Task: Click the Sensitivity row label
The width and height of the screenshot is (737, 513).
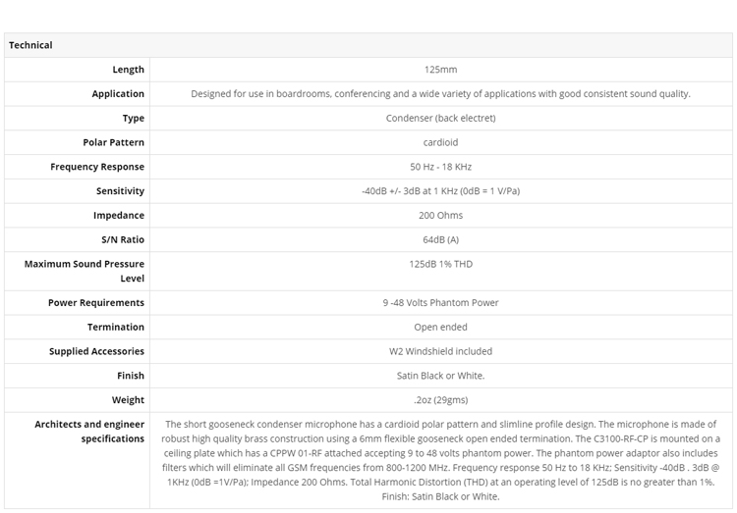Action: 120,191
